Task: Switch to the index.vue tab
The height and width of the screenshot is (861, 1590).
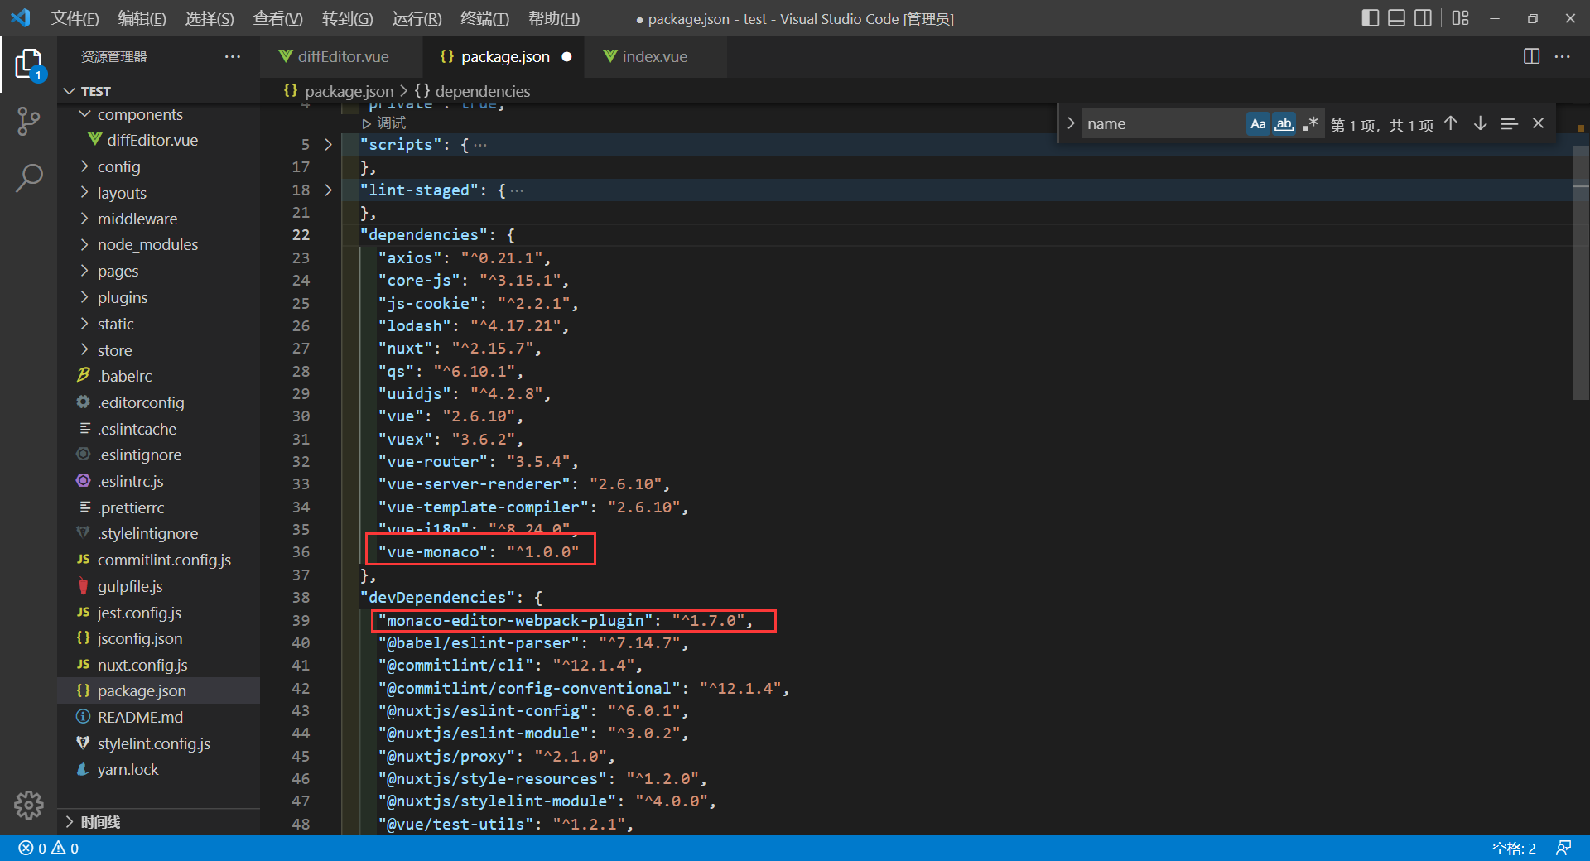Action: tap(655, 56)
